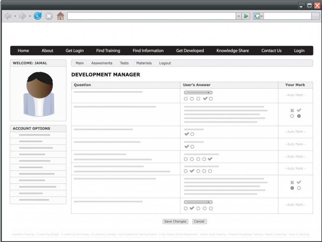Click the first Account Options list entry
The height and width of the screenshot is (242, 322).
(38, 135)
